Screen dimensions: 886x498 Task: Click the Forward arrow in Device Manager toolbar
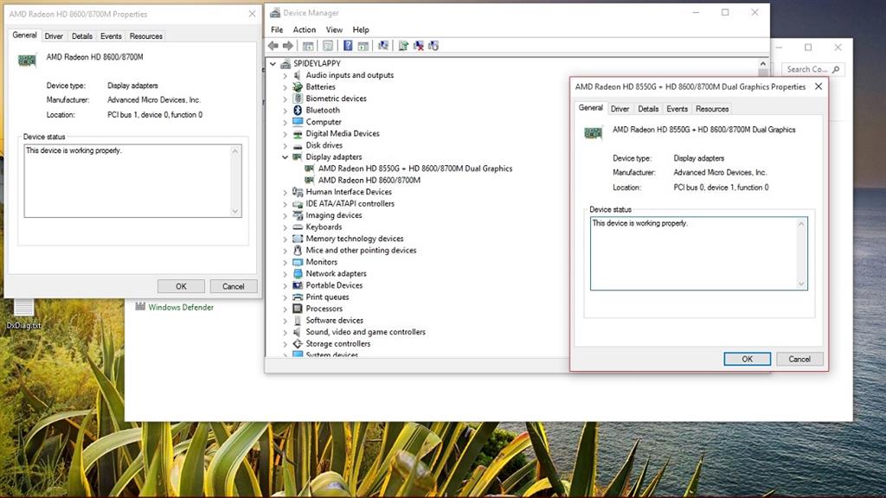[x=287, y=46]
